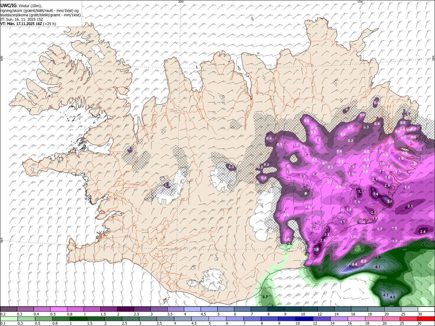The image size is (435, 326).
Task: Pick the white 30 swatch in snow scale
Action: (426, 309)
